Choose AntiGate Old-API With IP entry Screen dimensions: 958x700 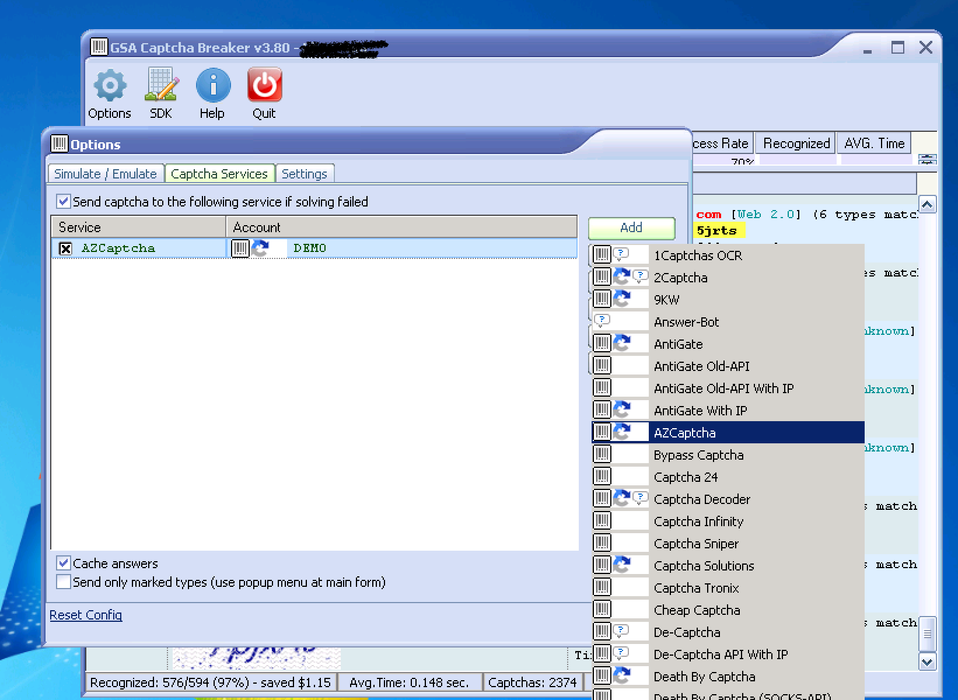(x=728, y=388)
